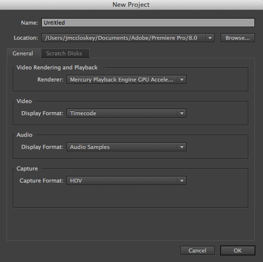
Task: Open the Video Display Format Timecode dropdown
Action: click(x=126, y=113)
